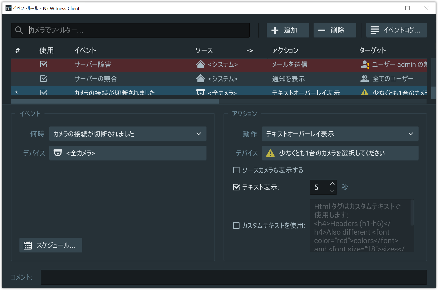This screenshot has width=438, height=290.
Task: Click the user warning icon beside ユーザー admin
Action: (364, 64)
